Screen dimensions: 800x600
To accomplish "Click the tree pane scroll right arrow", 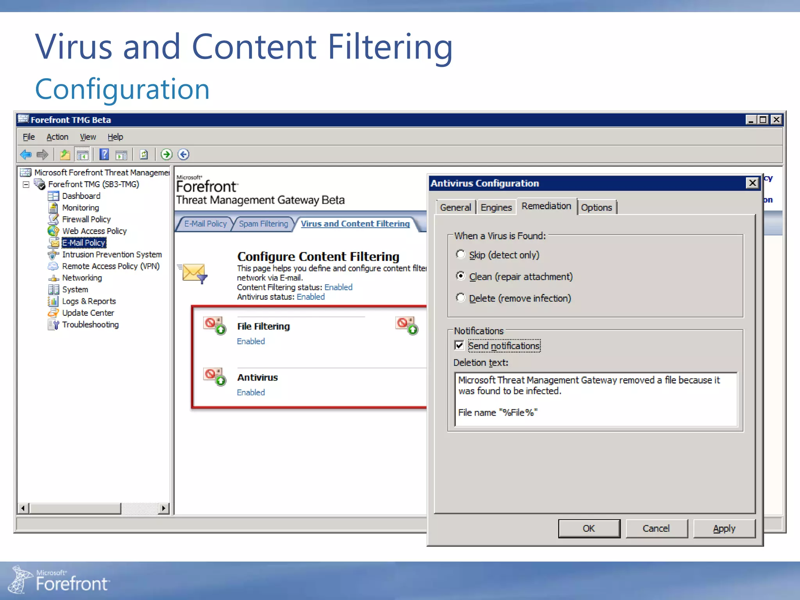I will tap(164, 508).
